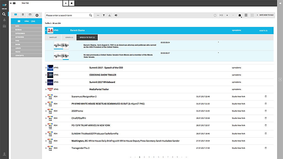Select the image media type filter icon

[30, 15]
